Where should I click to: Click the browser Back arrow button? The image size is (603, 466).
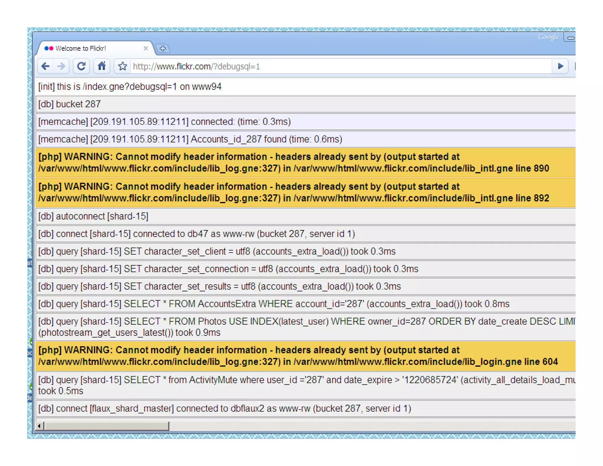(46, 66)
